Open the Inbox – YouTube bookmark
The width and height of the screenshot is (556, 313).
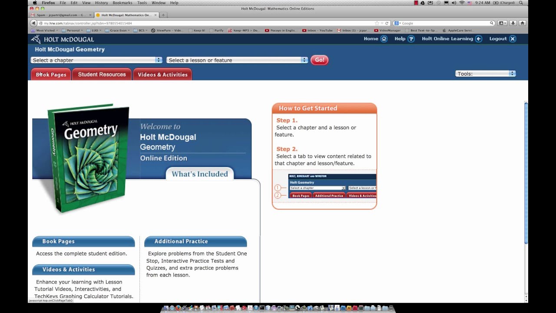point(317,30)
